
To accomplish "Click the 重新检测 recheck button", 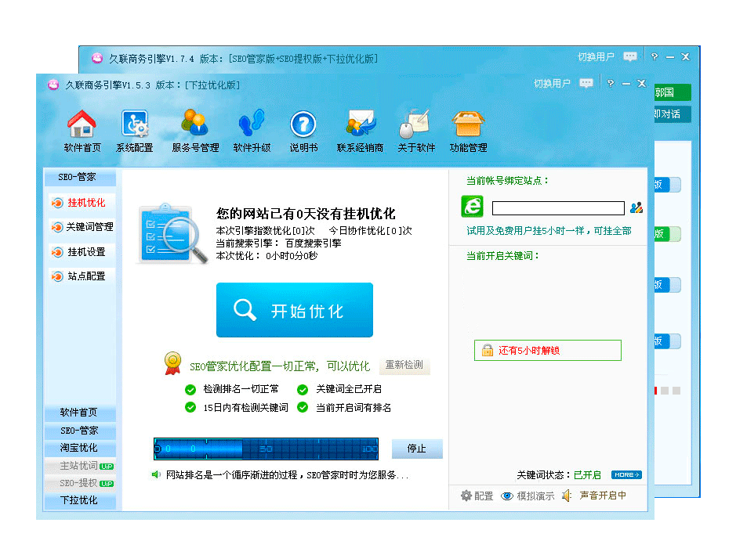I will coord(404,365).
